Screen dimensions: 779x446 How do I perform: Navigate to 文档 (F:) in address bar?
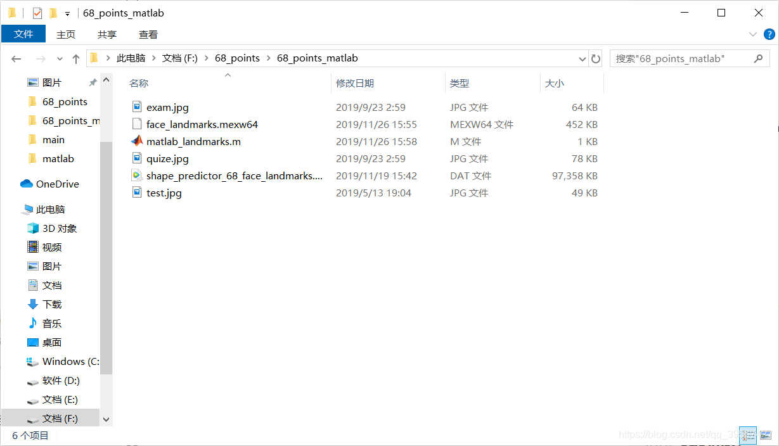point(180,58)
